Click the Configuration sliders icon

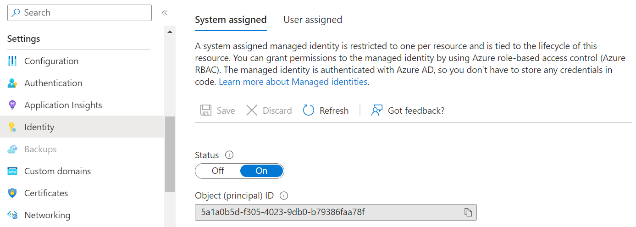point(12,61)
